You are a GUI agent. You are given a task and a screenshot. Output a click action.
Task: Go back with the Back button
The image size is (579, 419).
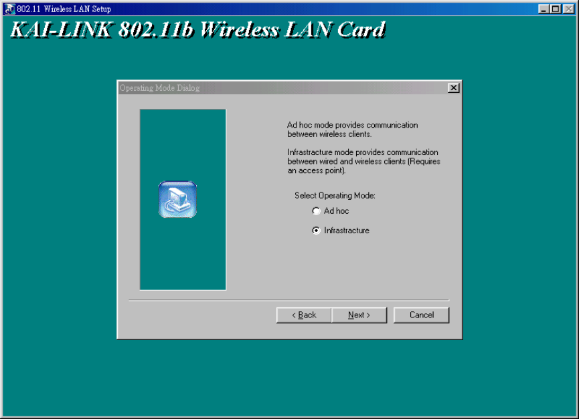point(304,315)
